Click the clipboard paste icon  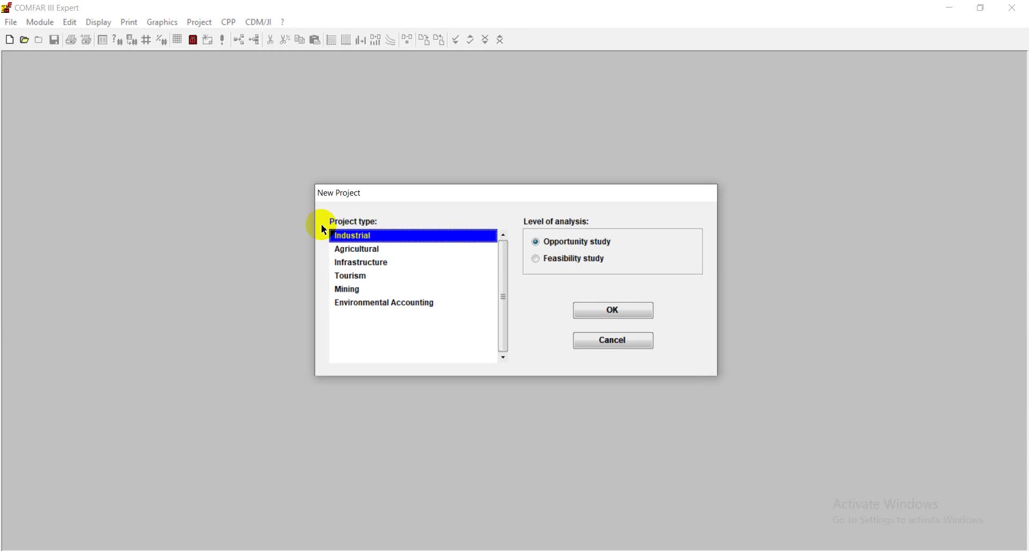(x=315, y=40)
